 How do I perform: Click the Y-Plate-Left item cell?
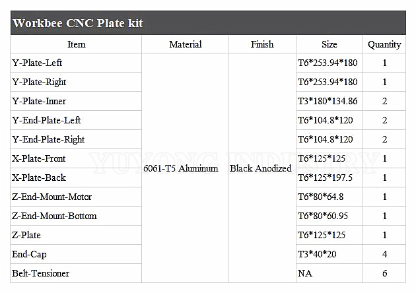click(x=76, y=63)
